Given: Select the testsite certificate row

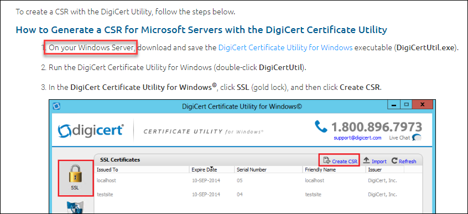Looking at the screenshot, I should tap(258, 195).
